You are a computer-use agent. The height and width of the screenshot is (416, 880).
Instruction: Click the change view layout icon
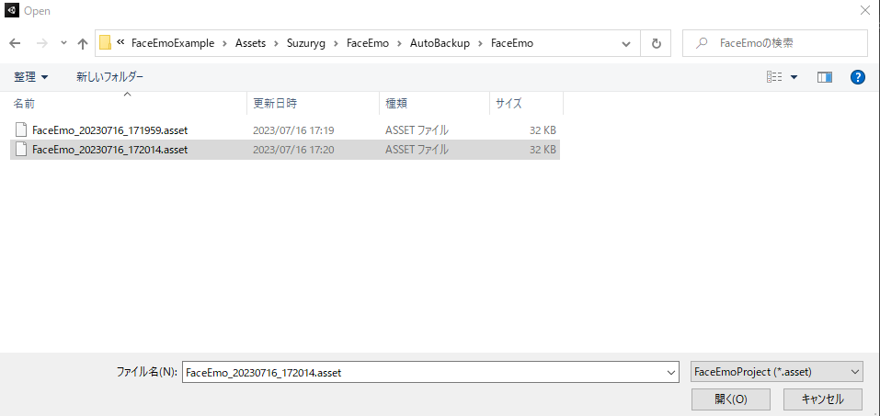774,77
